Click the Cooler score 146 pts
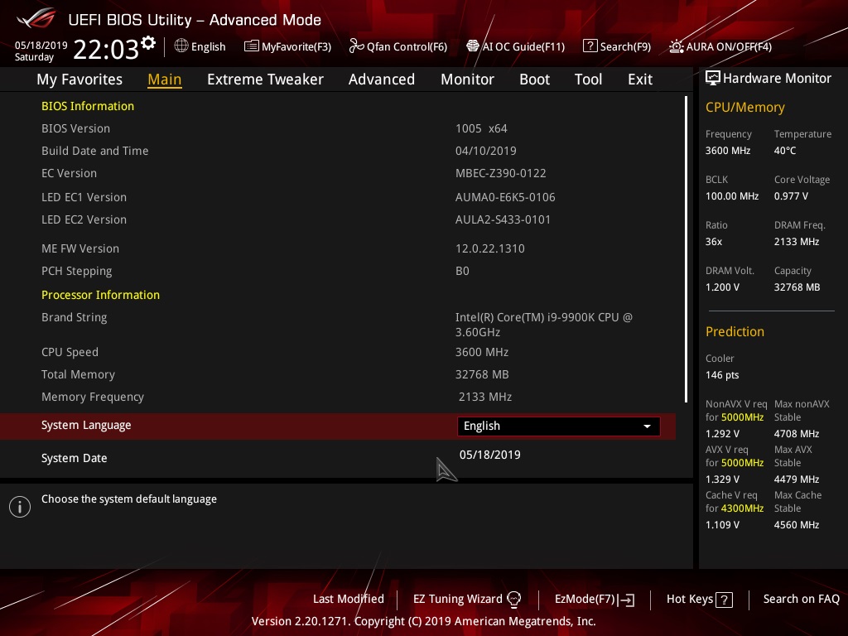The image size is (848, 636). click(722, 375)
